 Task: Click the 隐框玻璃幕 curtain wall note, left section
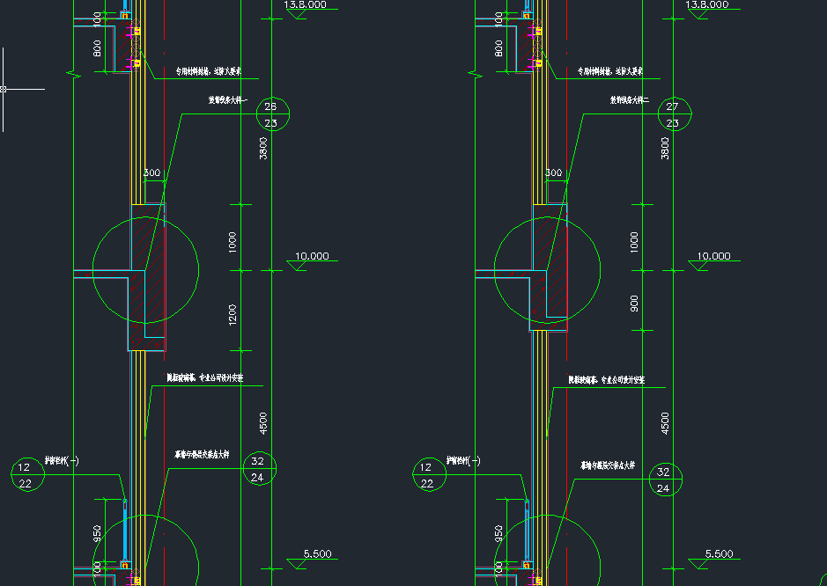pos(205,377)
